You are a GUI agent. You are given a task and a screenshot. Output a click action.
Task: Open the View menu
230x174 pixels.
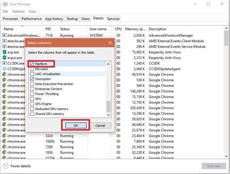[32, 12]
